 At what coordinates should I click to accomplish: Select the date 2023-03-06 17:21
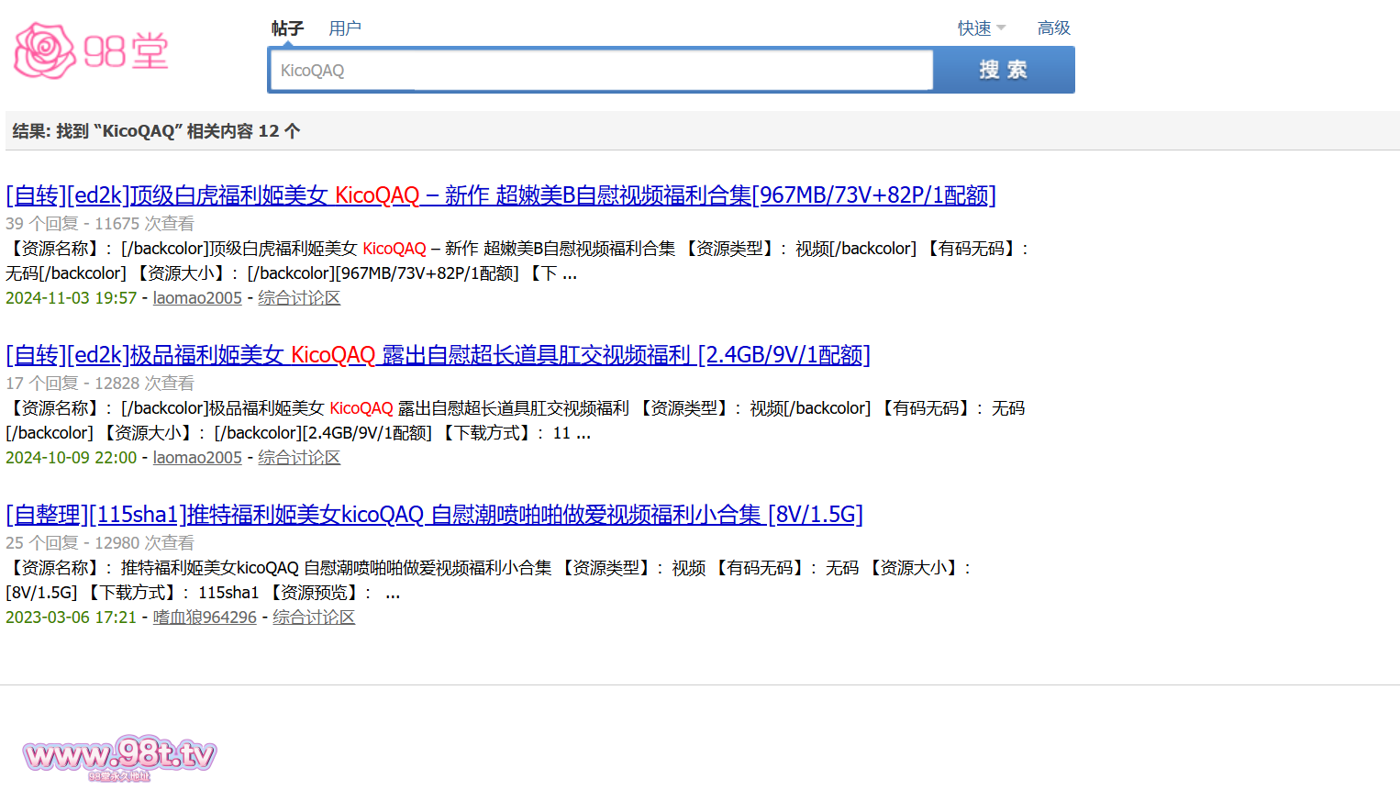click(72, 618)
